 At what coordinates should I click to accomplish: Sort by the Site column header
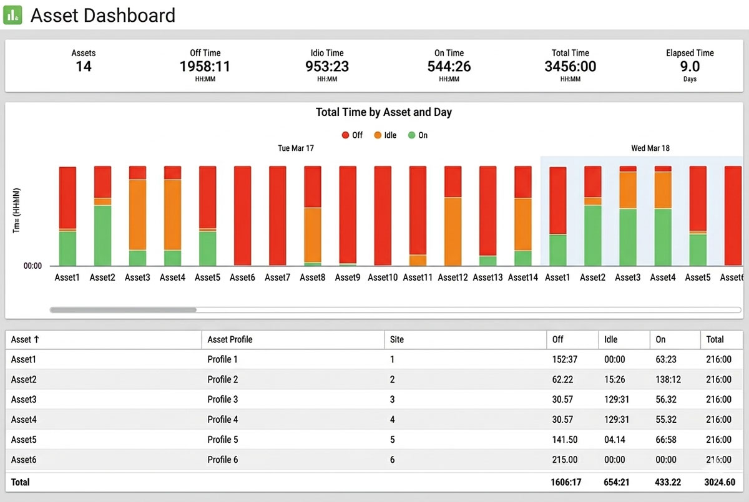(396, 339)
